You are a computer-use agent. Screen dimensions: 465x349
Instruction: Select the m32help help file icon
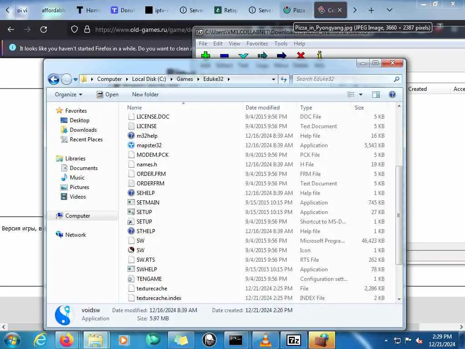[131, 135]
